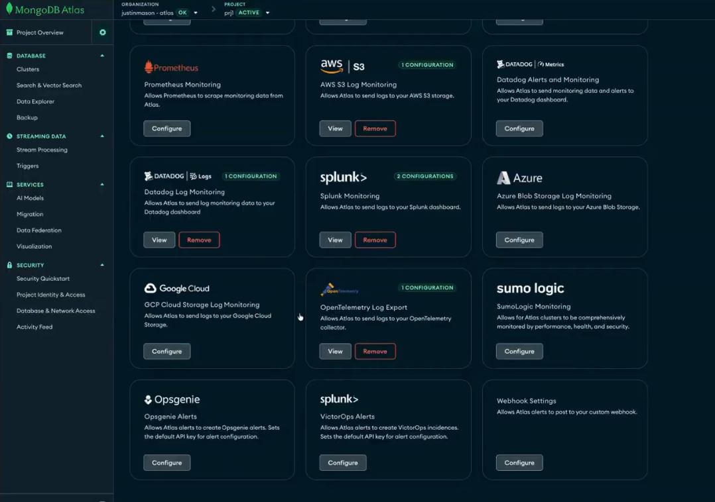View OpenTelemetry Log Export configuration
715x502 pixels.
[x=335, y=352]
